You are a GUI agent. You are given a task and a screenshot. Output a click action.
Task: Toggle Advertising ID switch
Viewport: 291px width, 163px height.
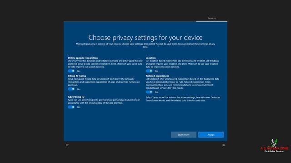click(71, 107)
